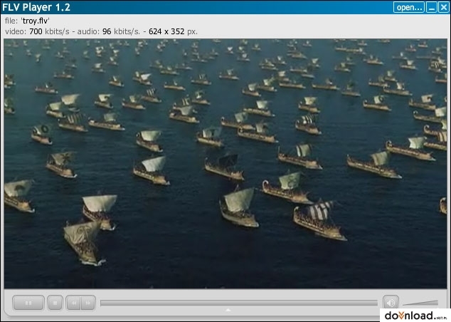The image size is (451, 322).
Task: Fast-forward the video with the forward button
Action: pyautogui.click(x=88, y=303)
